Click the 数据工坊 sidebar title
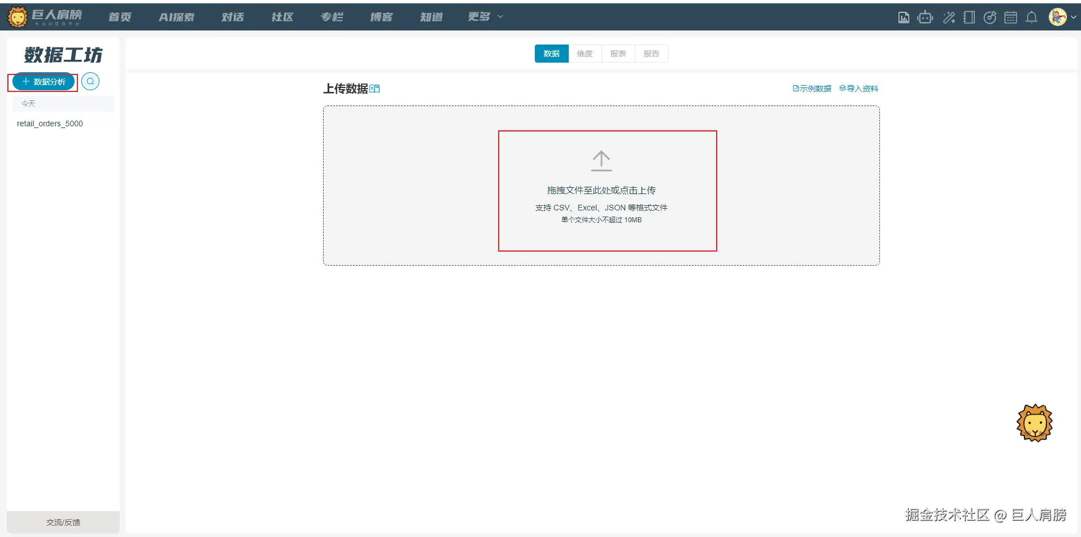 coord(63,55)
